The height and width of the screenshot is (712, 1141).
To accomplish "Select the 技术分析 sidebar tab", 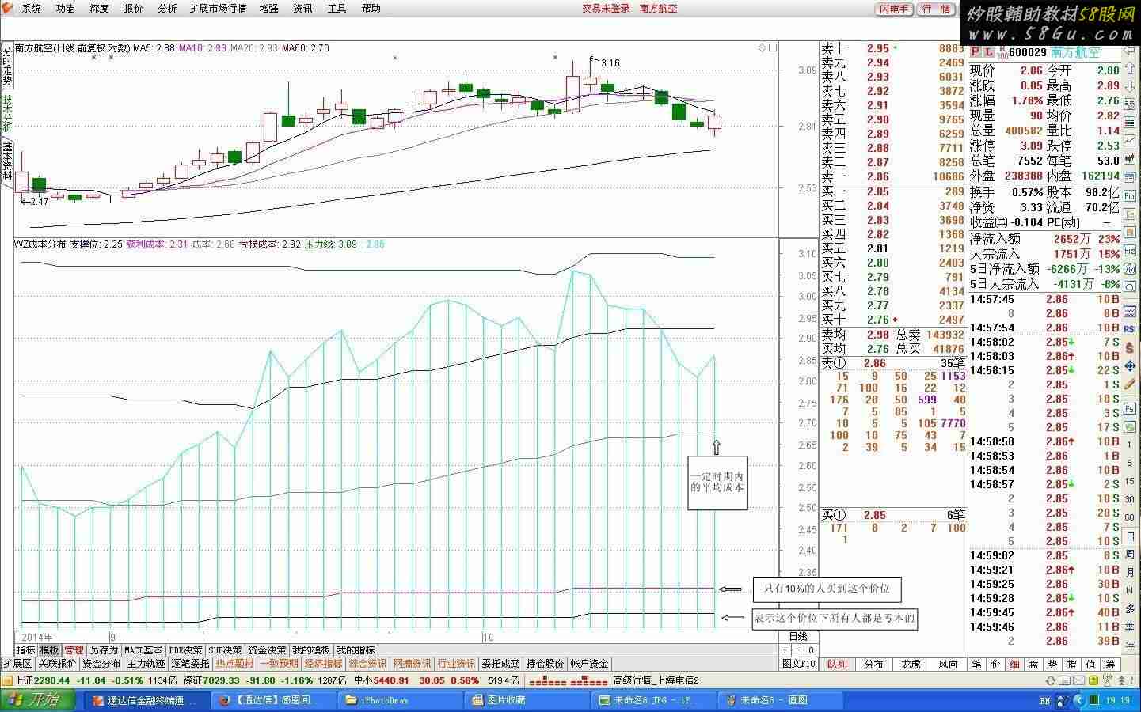I will 7,113.
